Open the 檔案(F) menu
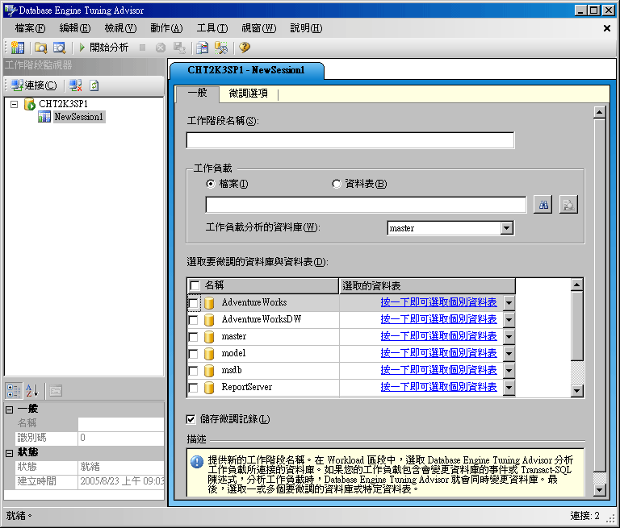The height and width of the screenshot is (528, 620). (30, 28)
